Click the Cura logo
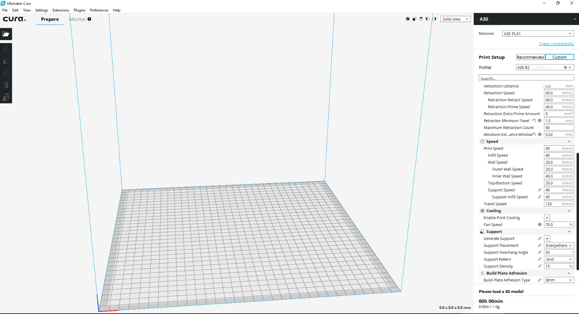The image size is (579, 314). tap(14, 19)
